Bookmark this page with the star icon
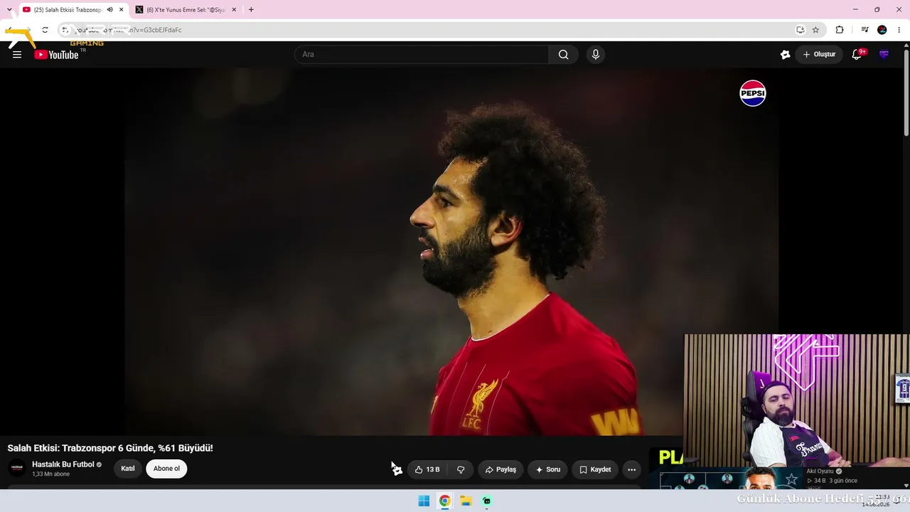 point(815,30)
